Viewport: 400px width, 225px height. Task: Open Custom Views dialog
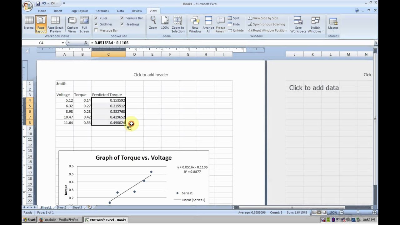pyautogui.click(x=72, y=24)
